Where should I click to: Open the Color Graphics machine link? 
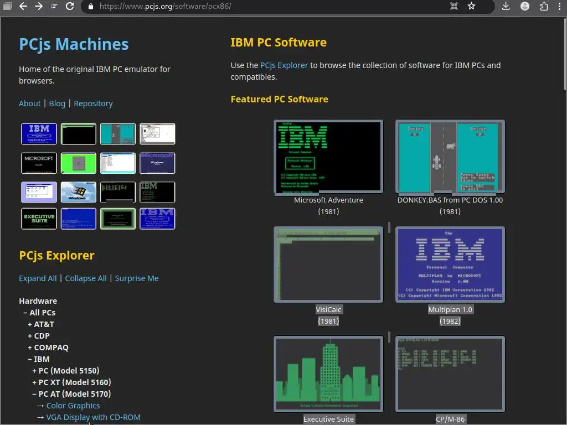(x=73, y=406)
